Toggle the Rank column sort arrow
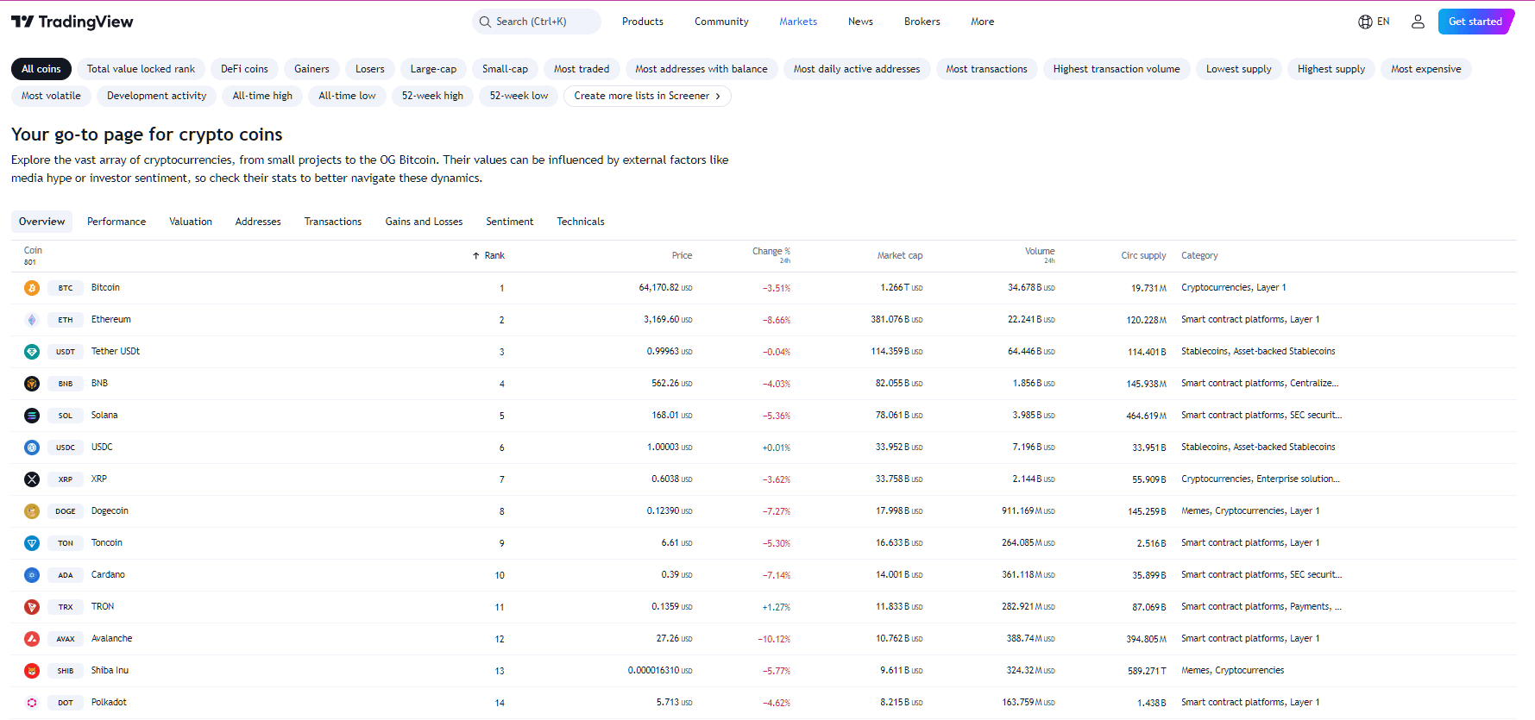 476,256
